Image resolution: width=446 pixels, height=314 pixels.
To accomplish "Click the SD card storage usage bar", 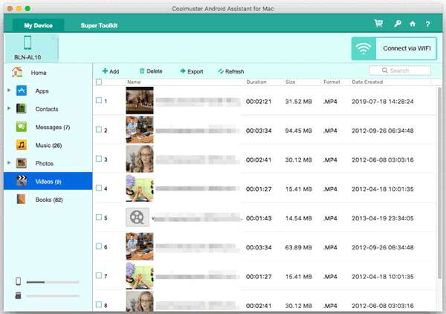I will coord(53,296).
